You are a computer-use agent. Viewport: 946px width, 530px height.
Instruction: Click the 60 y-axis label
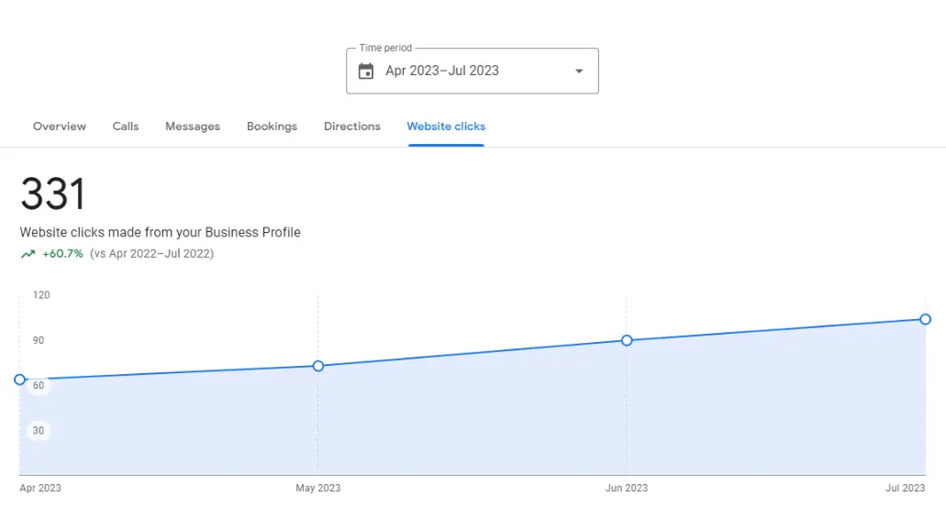(x=38, y=385)
